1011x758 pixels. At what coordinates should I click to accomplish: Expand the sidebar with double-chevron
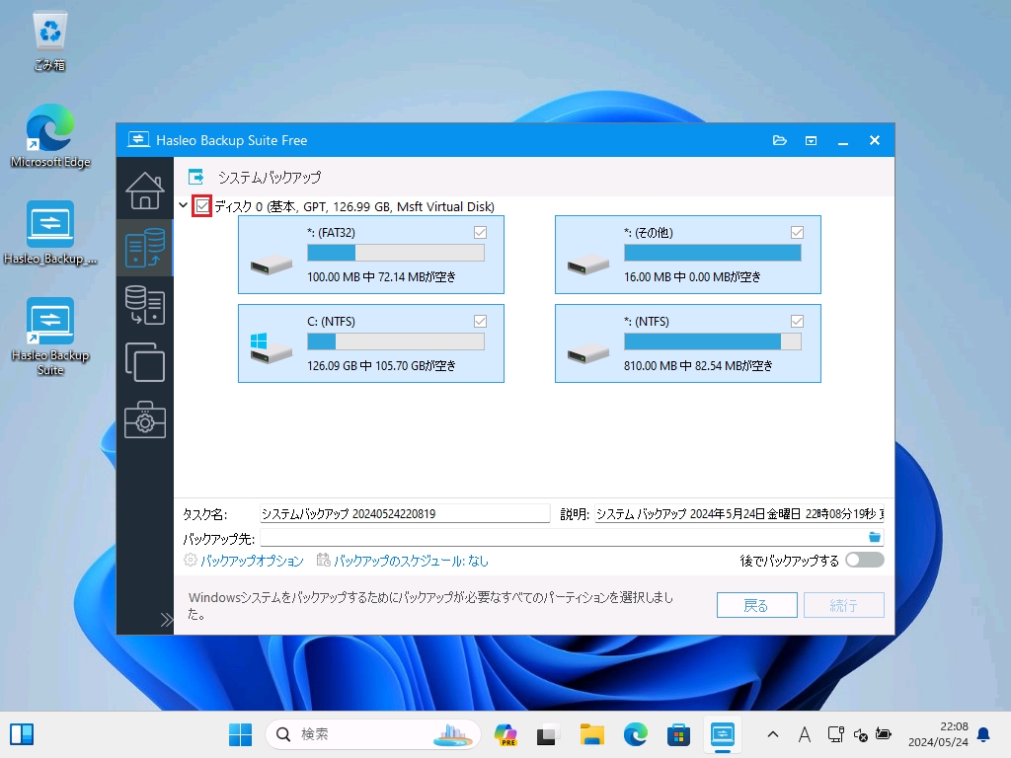click(166, 620)
